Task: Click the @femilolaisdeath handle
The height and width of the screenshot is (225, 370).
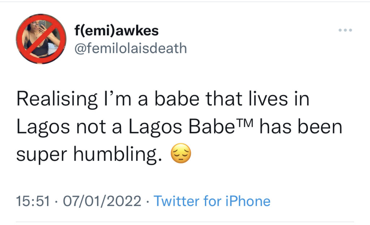Action: coord(130,48)
